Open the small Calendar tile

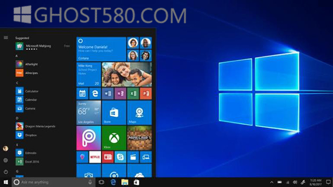(82, 94)
